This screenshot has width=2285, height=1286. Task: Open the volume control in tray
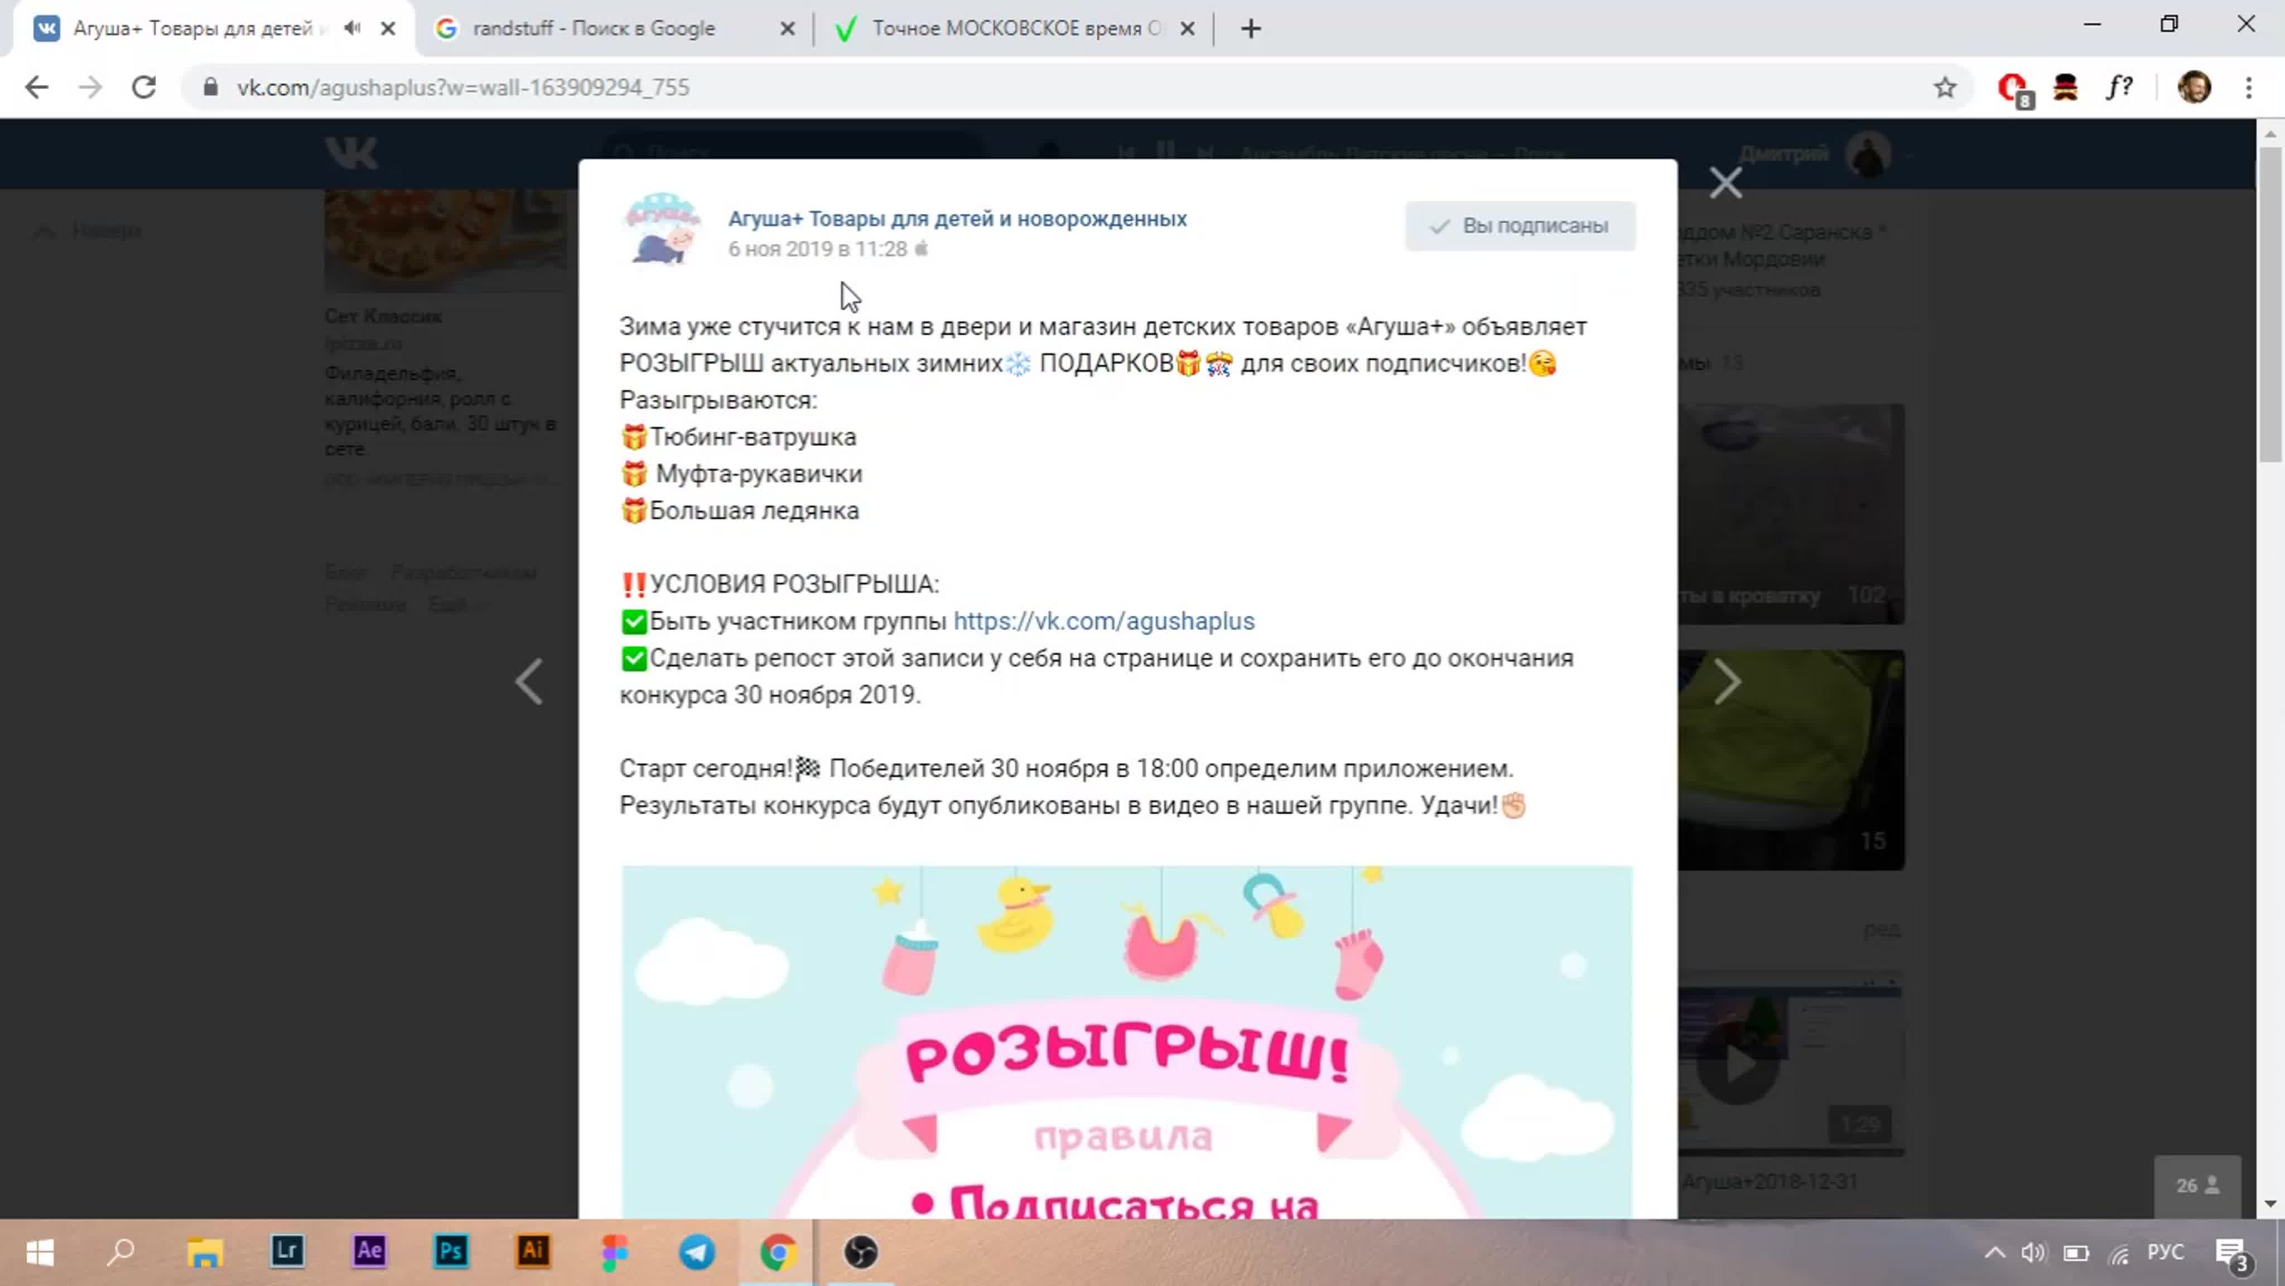click(2033, 1253)
